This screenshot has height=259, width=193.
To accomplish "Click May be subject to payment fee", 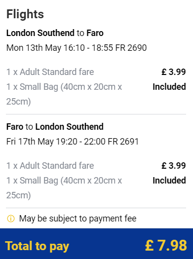I will pyautogui.click(x=78, y=219).
